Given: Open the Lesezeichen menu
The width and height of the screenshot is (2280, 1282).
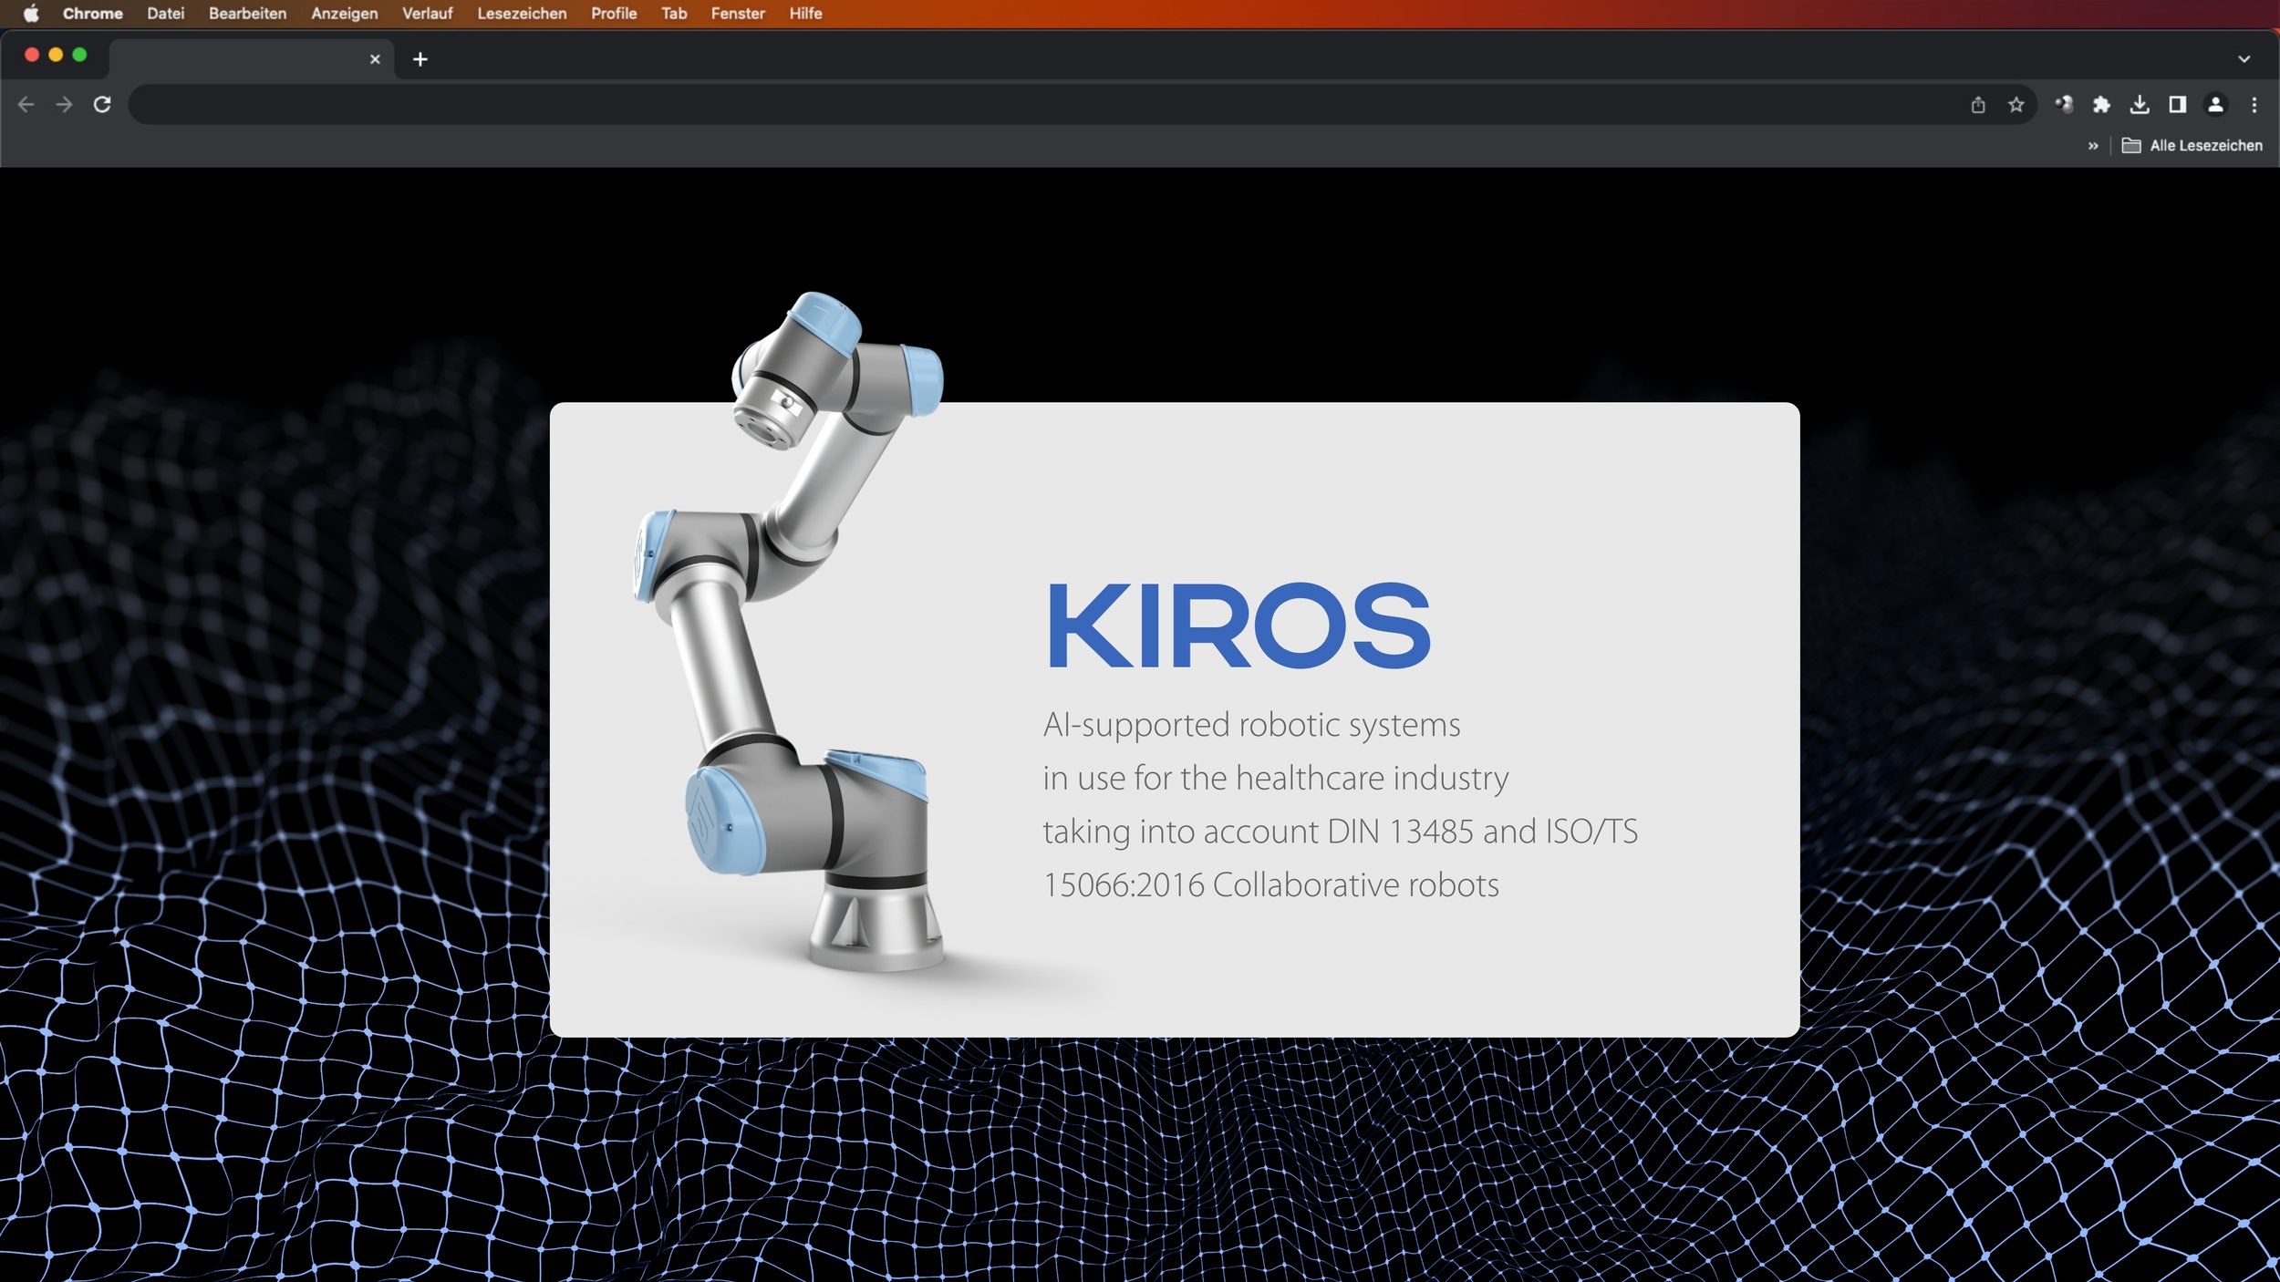Looking at the screenshot, I should click(x=522, y=14).
